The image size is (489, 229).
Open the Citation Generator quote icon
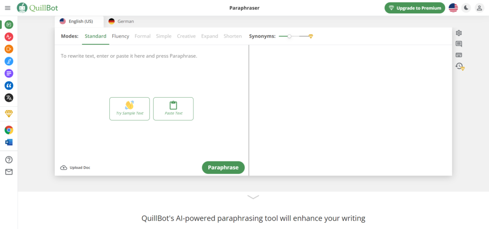point(9,86)
